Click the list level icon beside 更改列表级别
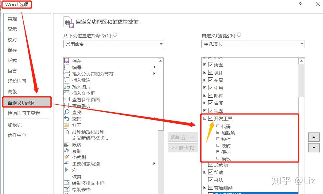323x194 pixels. coord(67,163)
